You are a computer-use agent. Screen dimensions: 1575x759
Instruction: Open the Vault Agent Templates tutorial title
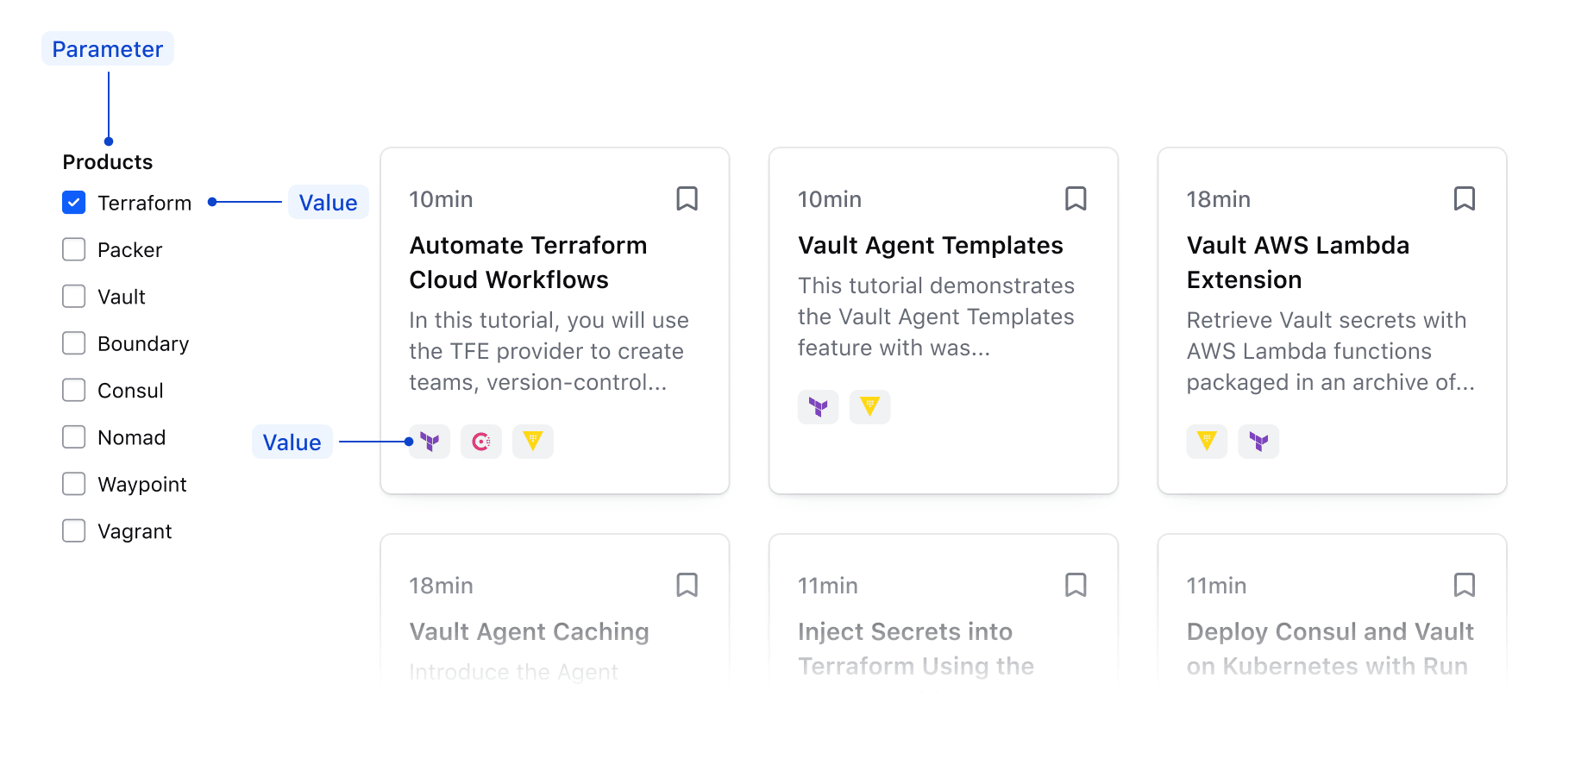click(930, 246)
